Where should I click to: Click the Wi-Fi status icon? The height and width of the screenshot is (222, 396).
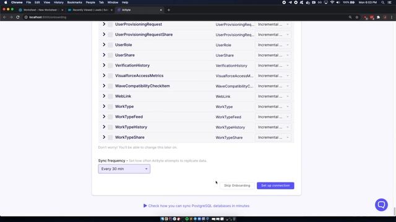point(332,2)
